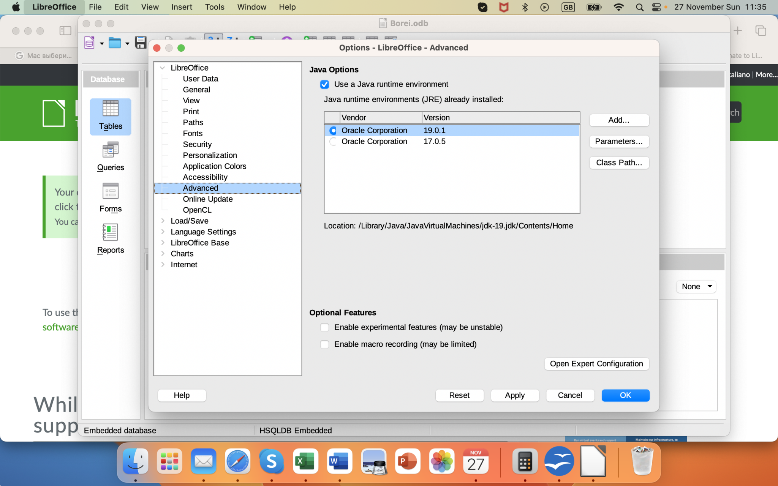Click the Parameters button
This screenshot has height=486, width=778.
tap(618, 141)
